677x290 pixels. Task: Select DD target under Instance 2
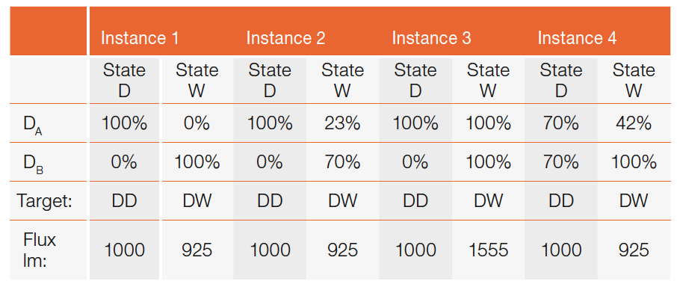click(x=270, y=200)
